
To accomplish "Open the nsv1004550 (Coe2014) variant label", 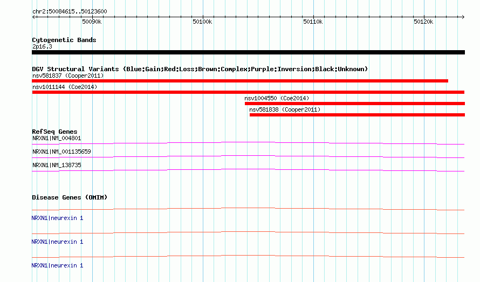I will click(277, 98).
